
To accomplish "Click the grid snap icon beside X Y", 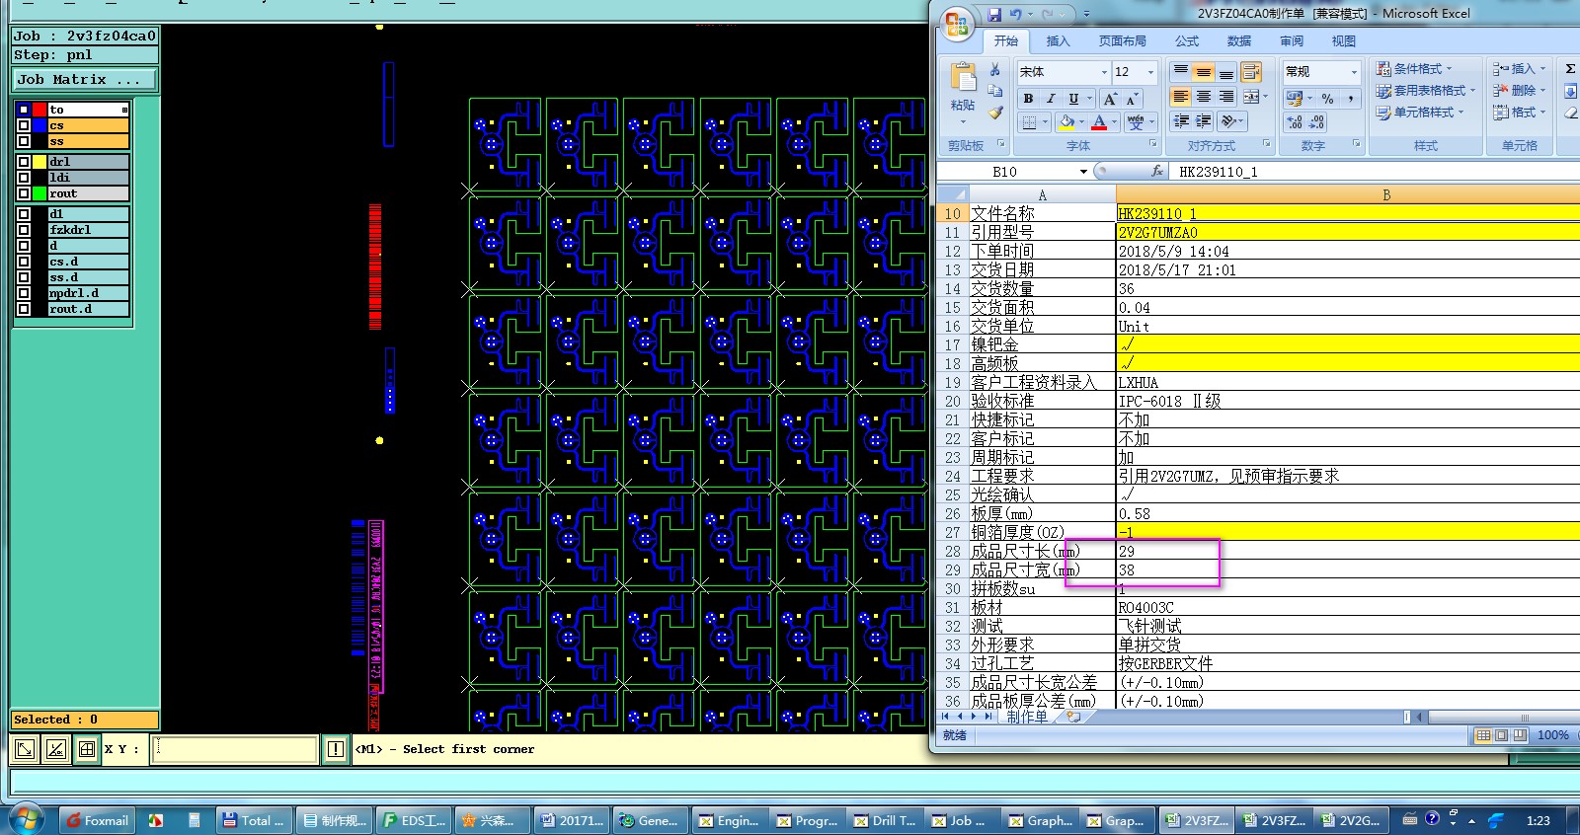I will pos(87,749).
